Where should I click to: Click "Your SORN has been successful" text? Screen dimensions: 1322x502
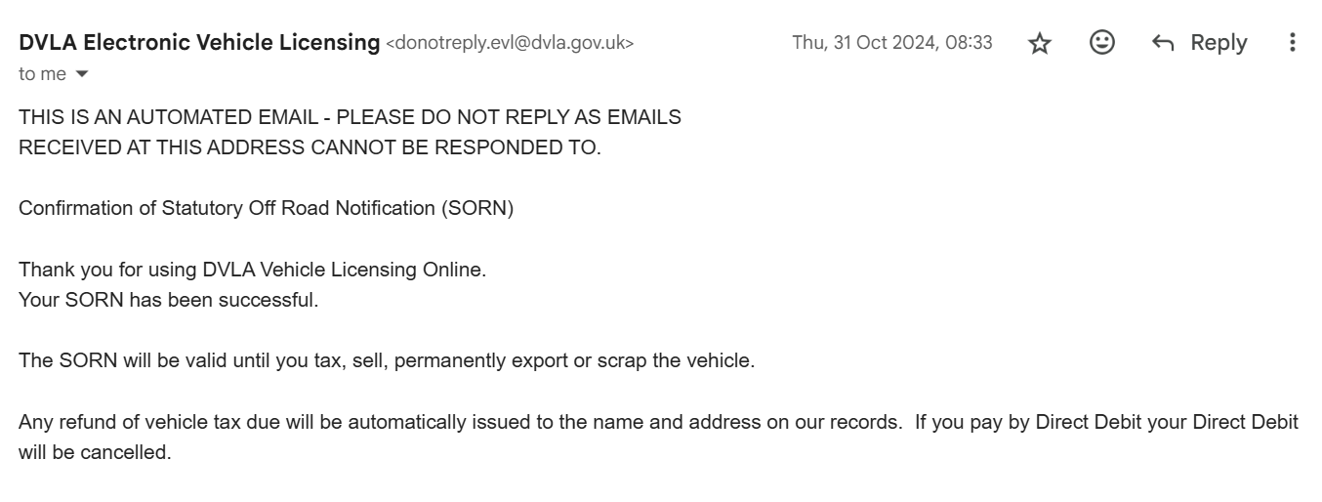pos(168,300)
